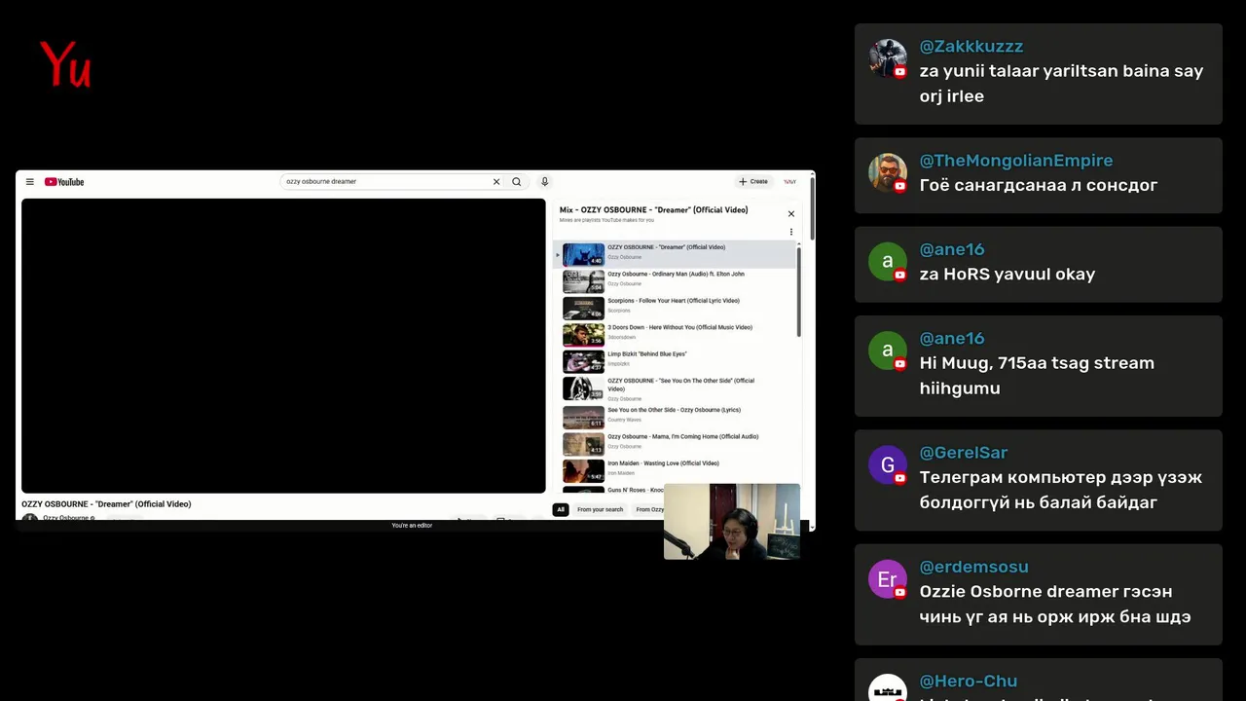Viewport: 1246px width, 701px height.
Task: Click the video title under the player
Action: point(106,504)
